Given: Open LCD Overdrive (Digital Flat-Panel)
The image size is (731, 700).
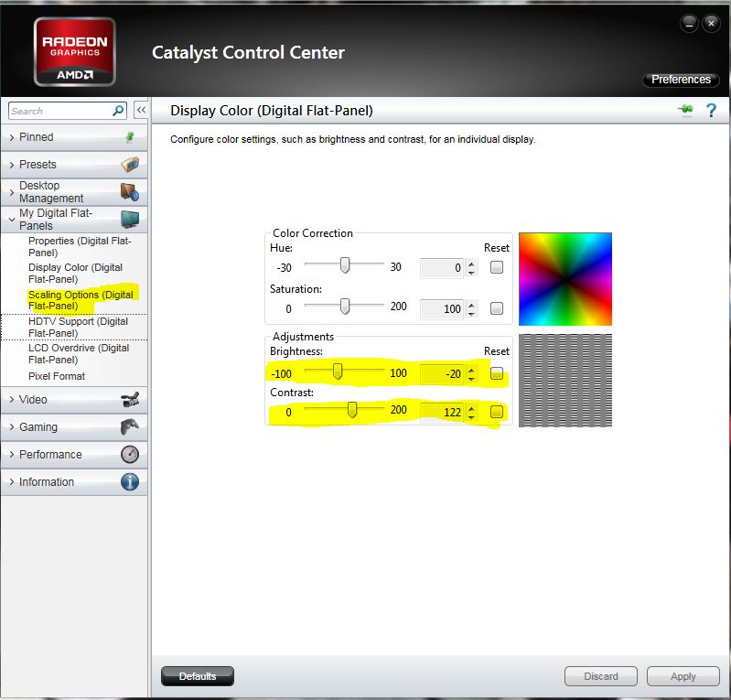Looking at the screenshot, I should 79,353.
